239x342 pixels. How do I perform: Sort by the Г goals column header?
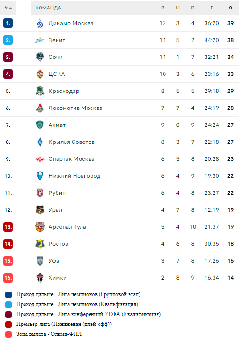pyautogui.click(x=212, y=8)
